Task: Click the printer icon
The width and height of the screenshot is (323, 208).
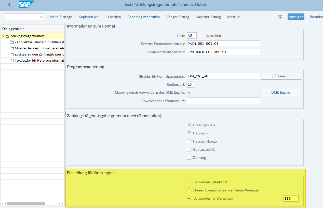Action: (280, 17)
